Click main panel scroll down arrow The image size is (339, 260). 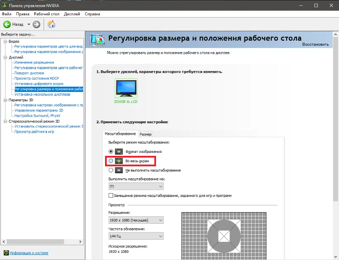click(336, 257)
